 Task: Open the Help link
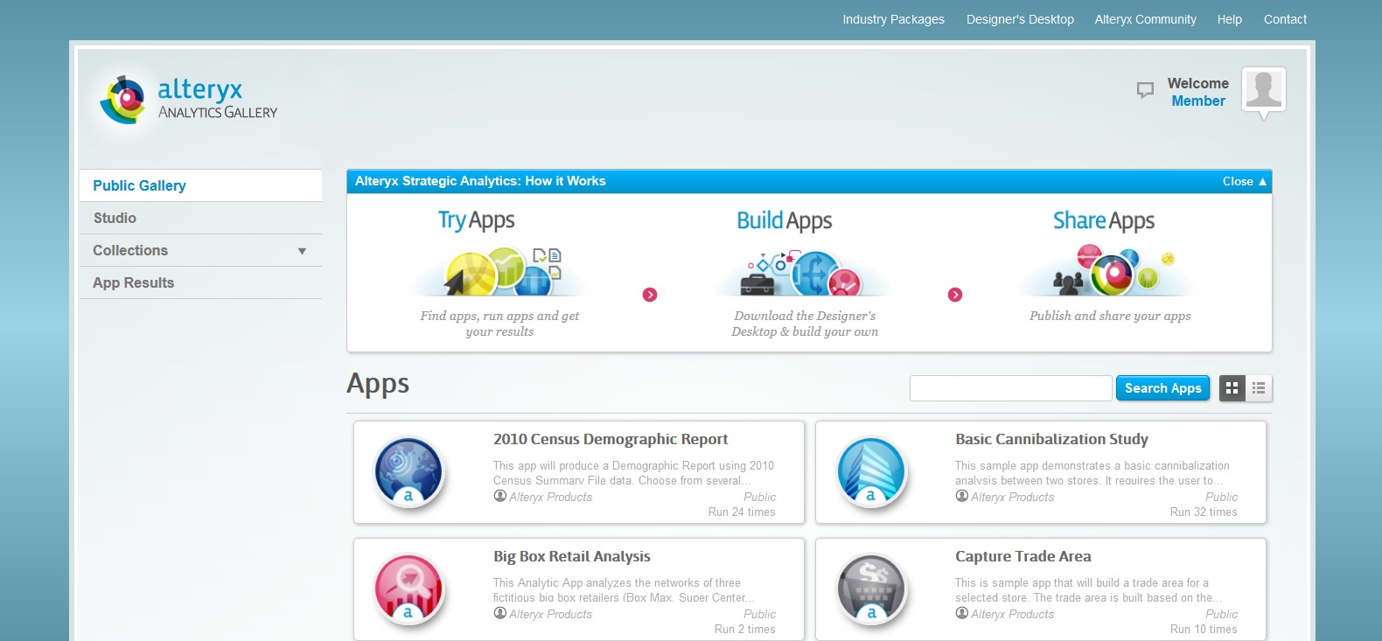tap(1229, 19)
